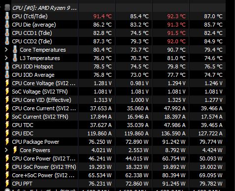This screenshot has height=191, width=235.
Task: Select the CPU Core Power (SVI2 T label
Action: [44, 159]
